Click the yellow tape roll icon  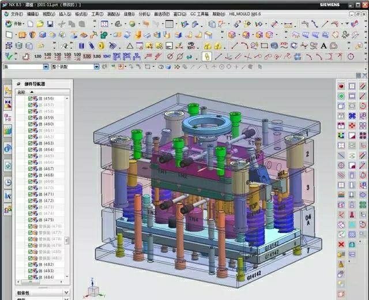[101, 46]
